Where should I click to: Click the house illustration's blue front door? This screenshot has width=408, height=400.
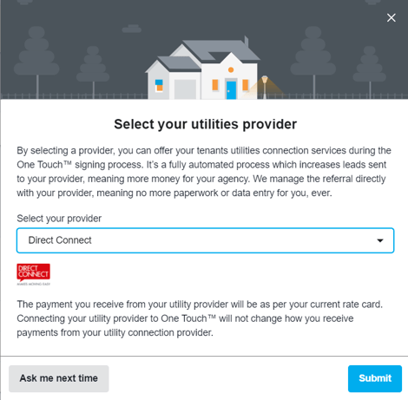pos(231,90)
